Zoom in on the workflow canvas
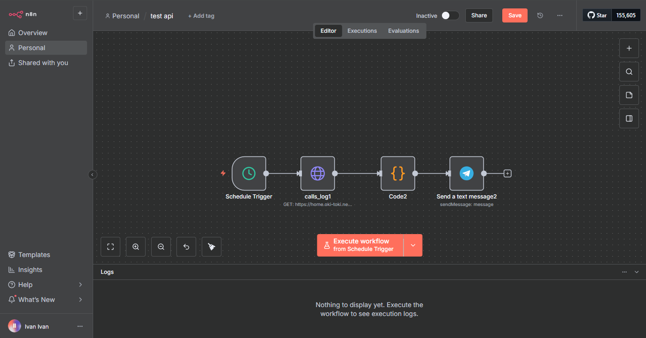This screenshot has width=646, height=338. pyautogui.click(x=136, y=247)
